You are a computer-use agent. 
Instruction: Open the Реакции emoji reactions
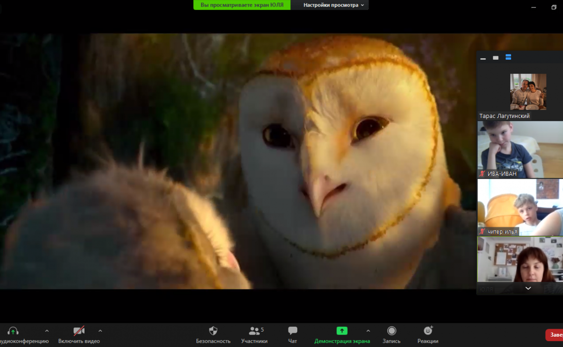428,334
